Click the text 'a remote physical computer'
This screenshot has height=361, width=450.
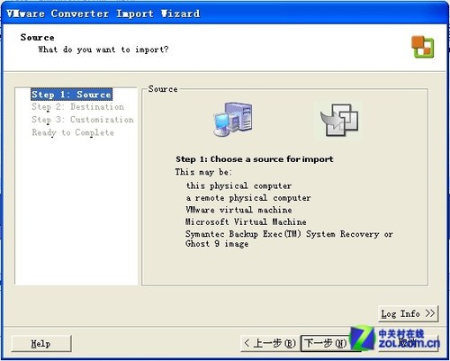pos(248,198)
